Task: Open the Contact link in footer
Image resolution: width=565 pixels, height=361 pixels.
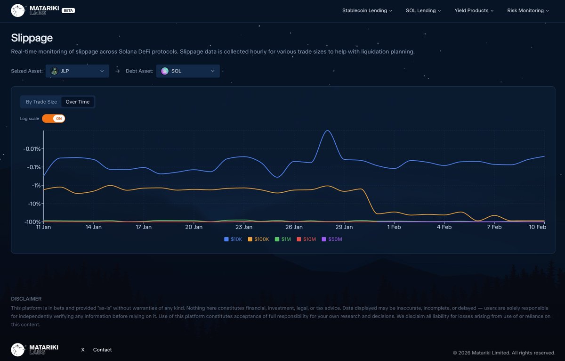Action: (102, 350)
